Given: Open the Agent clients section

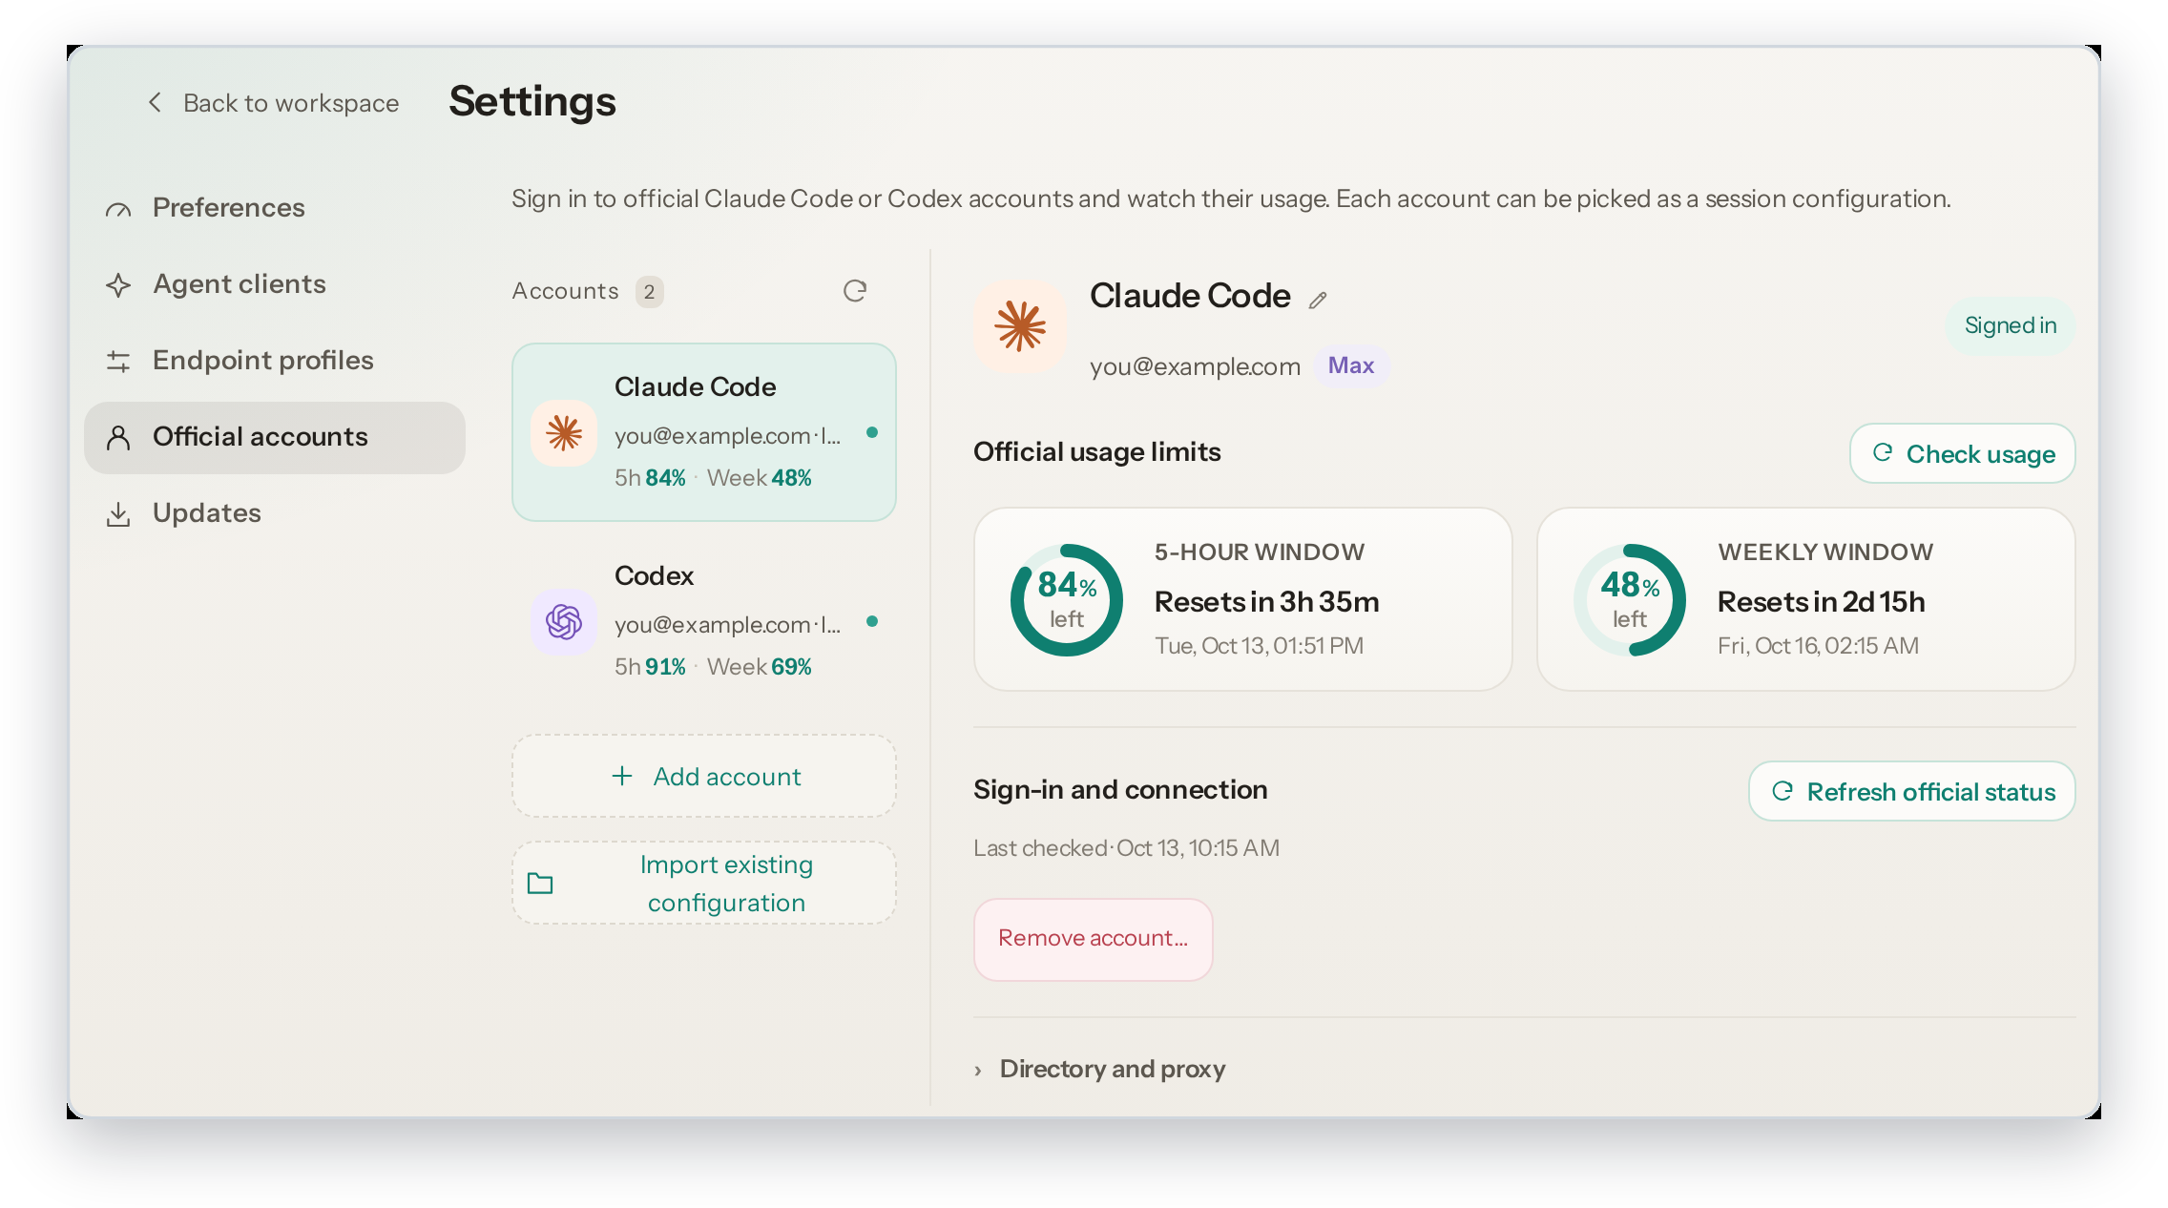Looking at the screenshot, I should (x=275, y=284).
